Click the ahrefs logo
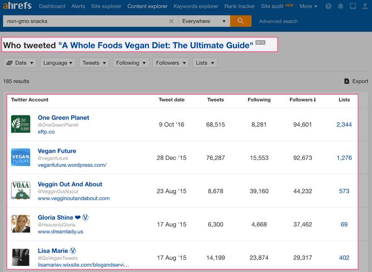Image resolution: width=372 pixels, height=272 pixels. (x=17, y=5)
